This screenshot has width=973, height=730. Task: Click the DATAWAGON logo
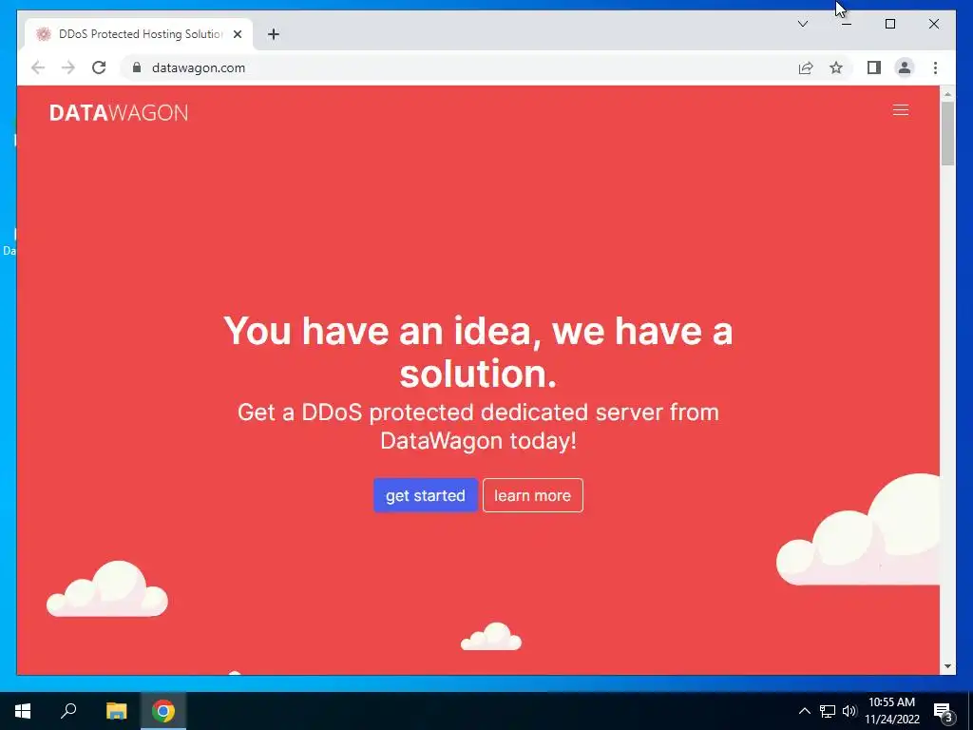(119, 112)
